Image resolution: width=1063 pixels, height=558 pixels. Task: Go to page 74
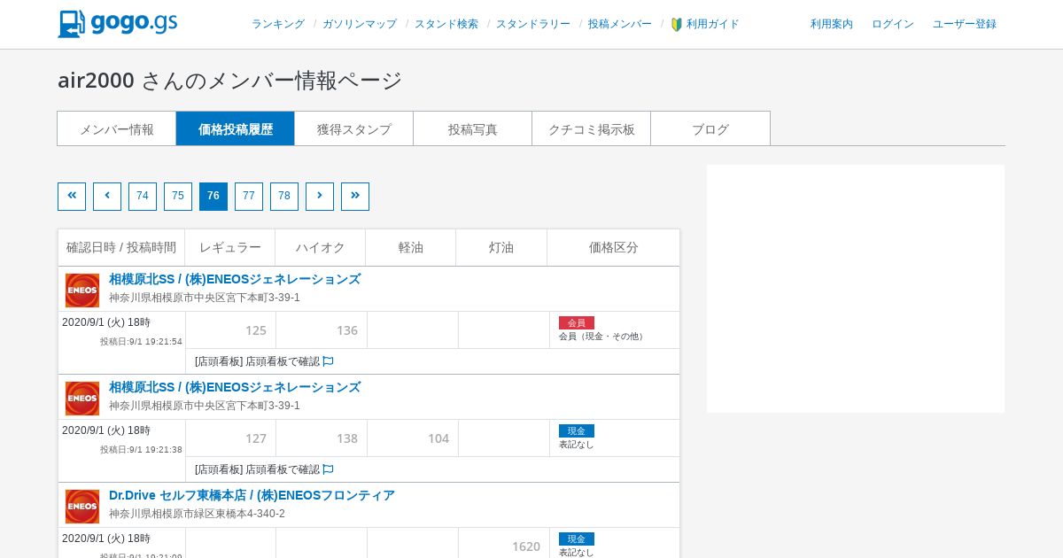tap(143, 197)
